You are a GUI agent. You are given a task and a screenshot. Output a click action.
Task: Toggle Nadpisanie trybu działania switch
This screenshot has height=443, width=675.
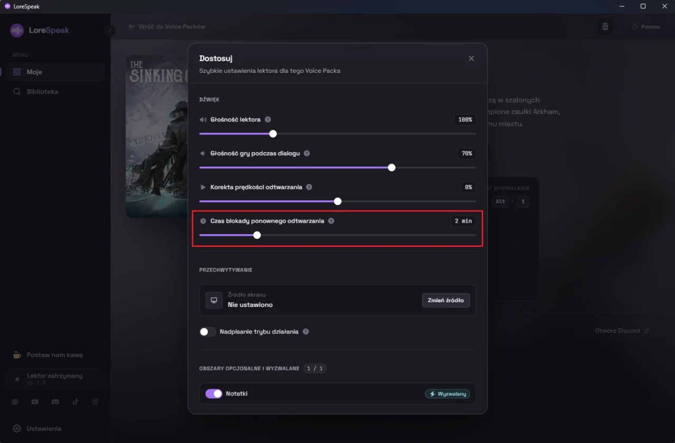[x=208, y=332]
